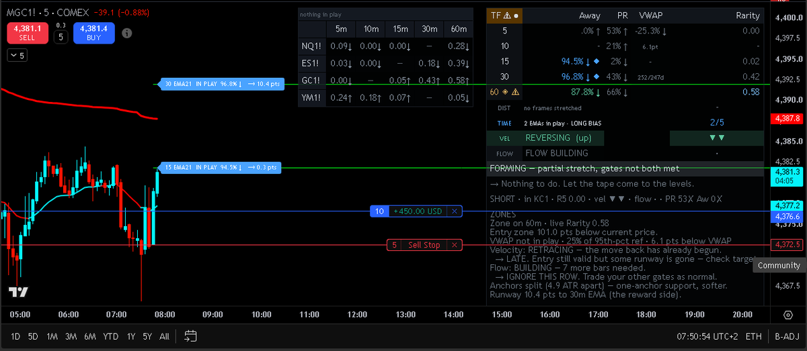Click the red 4,387.8 price label

tap(787, 119)
